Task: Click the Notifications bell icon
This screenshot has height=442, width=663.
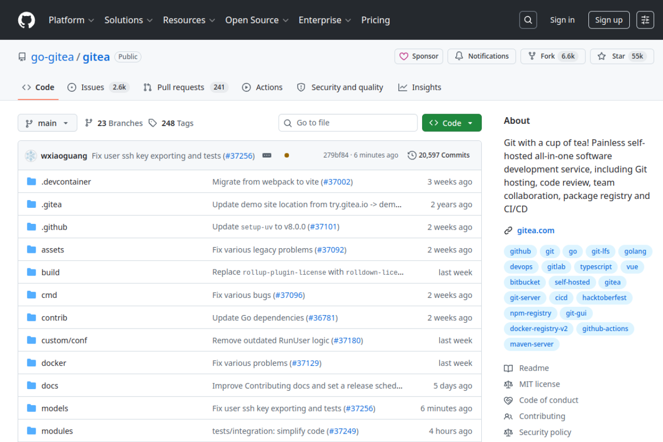Action: 458,56
